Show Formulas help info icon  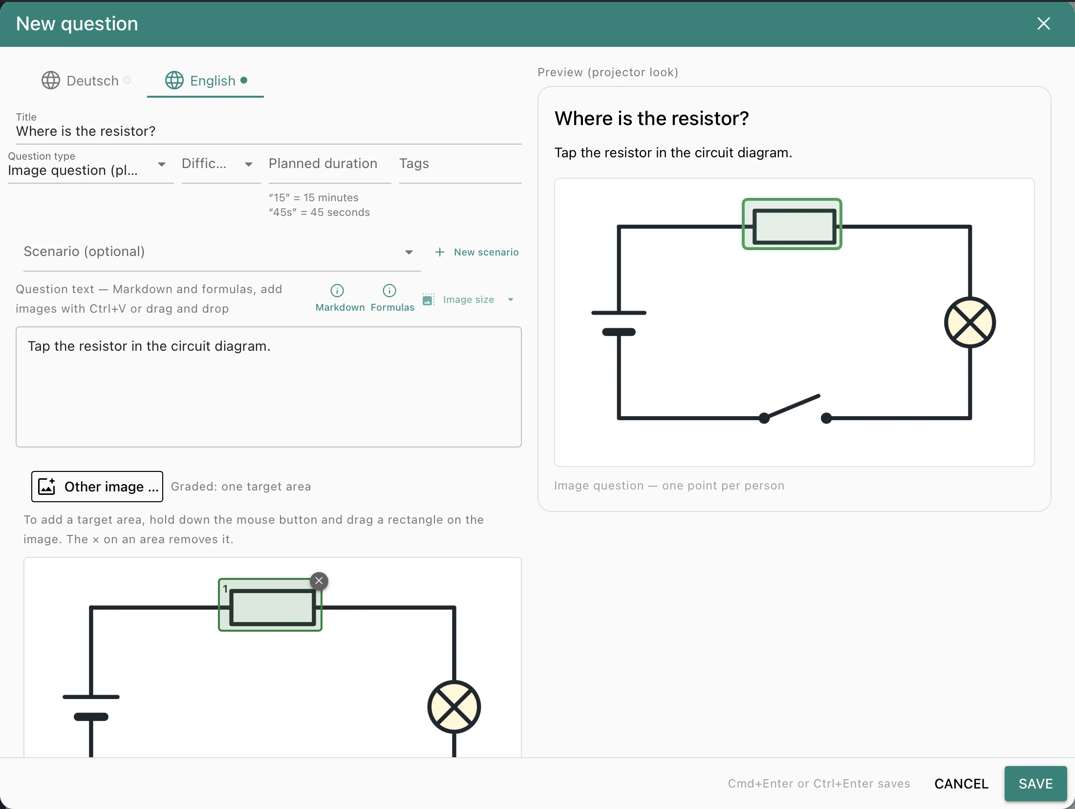click(x=389, y=291)
